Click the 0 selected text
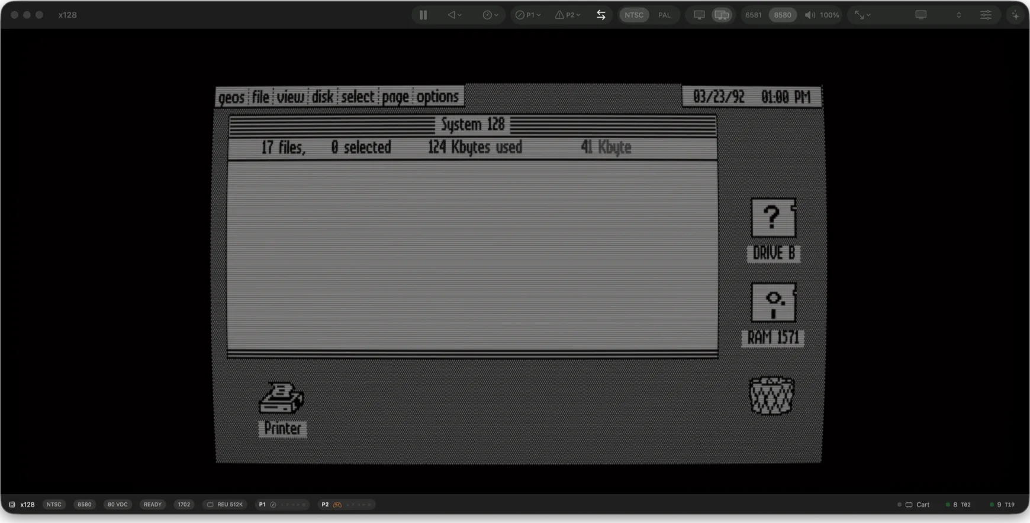1030x523 pixels. click(361, 147)
